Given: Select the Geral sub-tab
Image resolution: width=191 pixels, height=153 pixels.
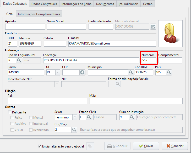Looking at the screenshot, I should click(x=10, y=14).
